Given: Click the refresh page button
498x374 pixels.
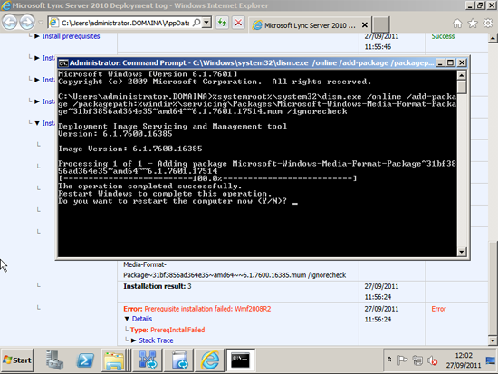Looking at the screenshot, I should click(223, 23).
